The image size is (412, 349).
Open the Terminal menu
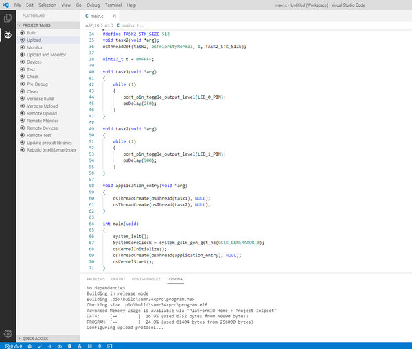[113, 5]
